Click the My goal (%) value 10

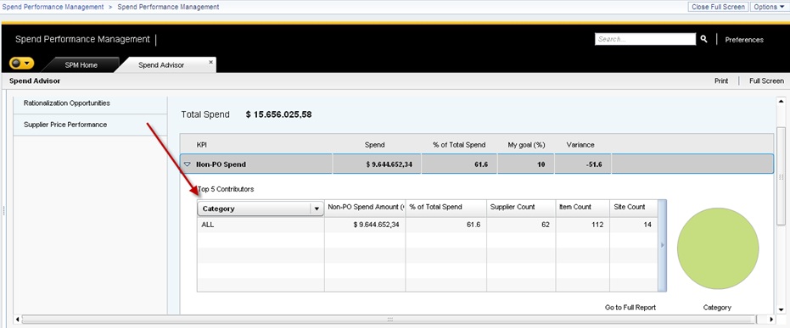coord(541,164)
